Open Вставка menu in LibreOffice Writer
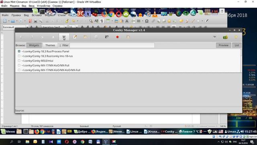 click(x=37, y=15)
